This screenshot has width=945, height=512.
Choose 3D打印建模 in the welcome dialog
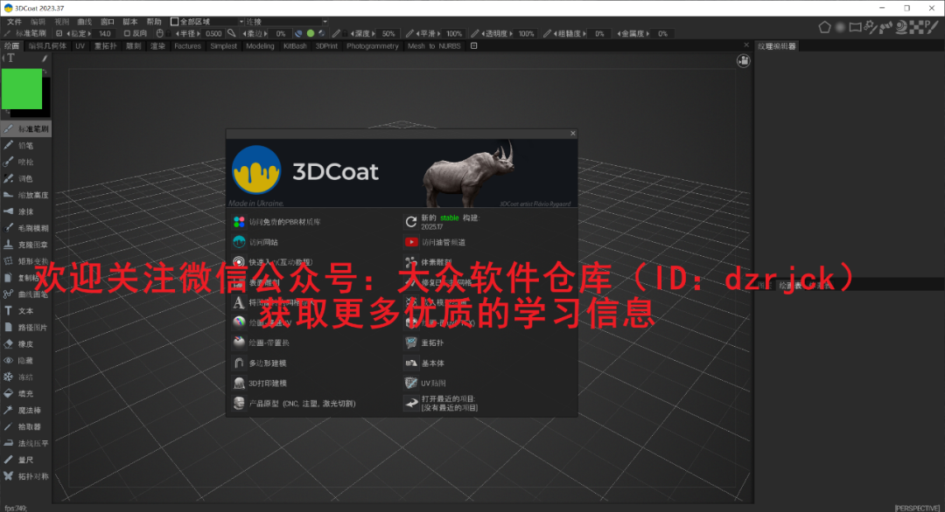click(x=260, y=384)
